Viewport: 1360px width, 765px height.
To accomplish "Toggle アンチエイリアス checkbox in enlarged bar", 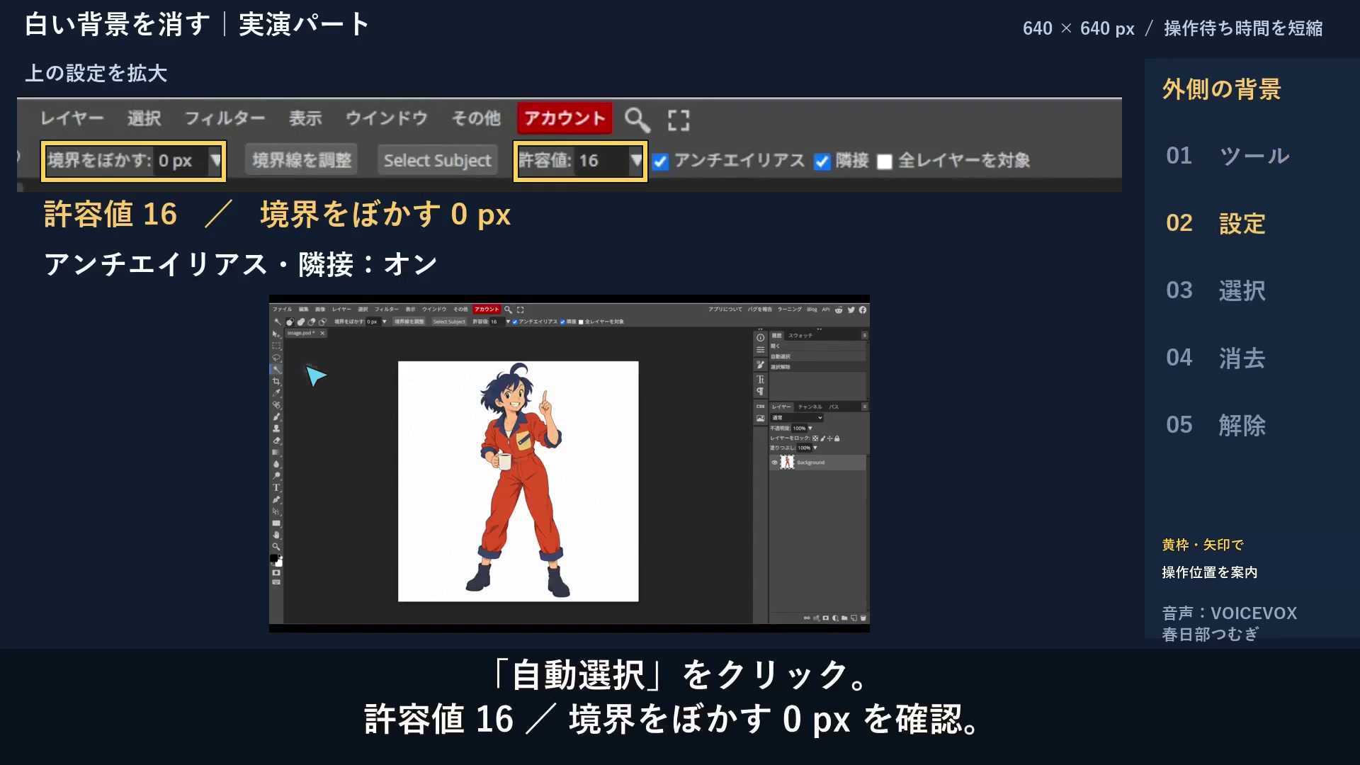I will (x=660, y=161).
